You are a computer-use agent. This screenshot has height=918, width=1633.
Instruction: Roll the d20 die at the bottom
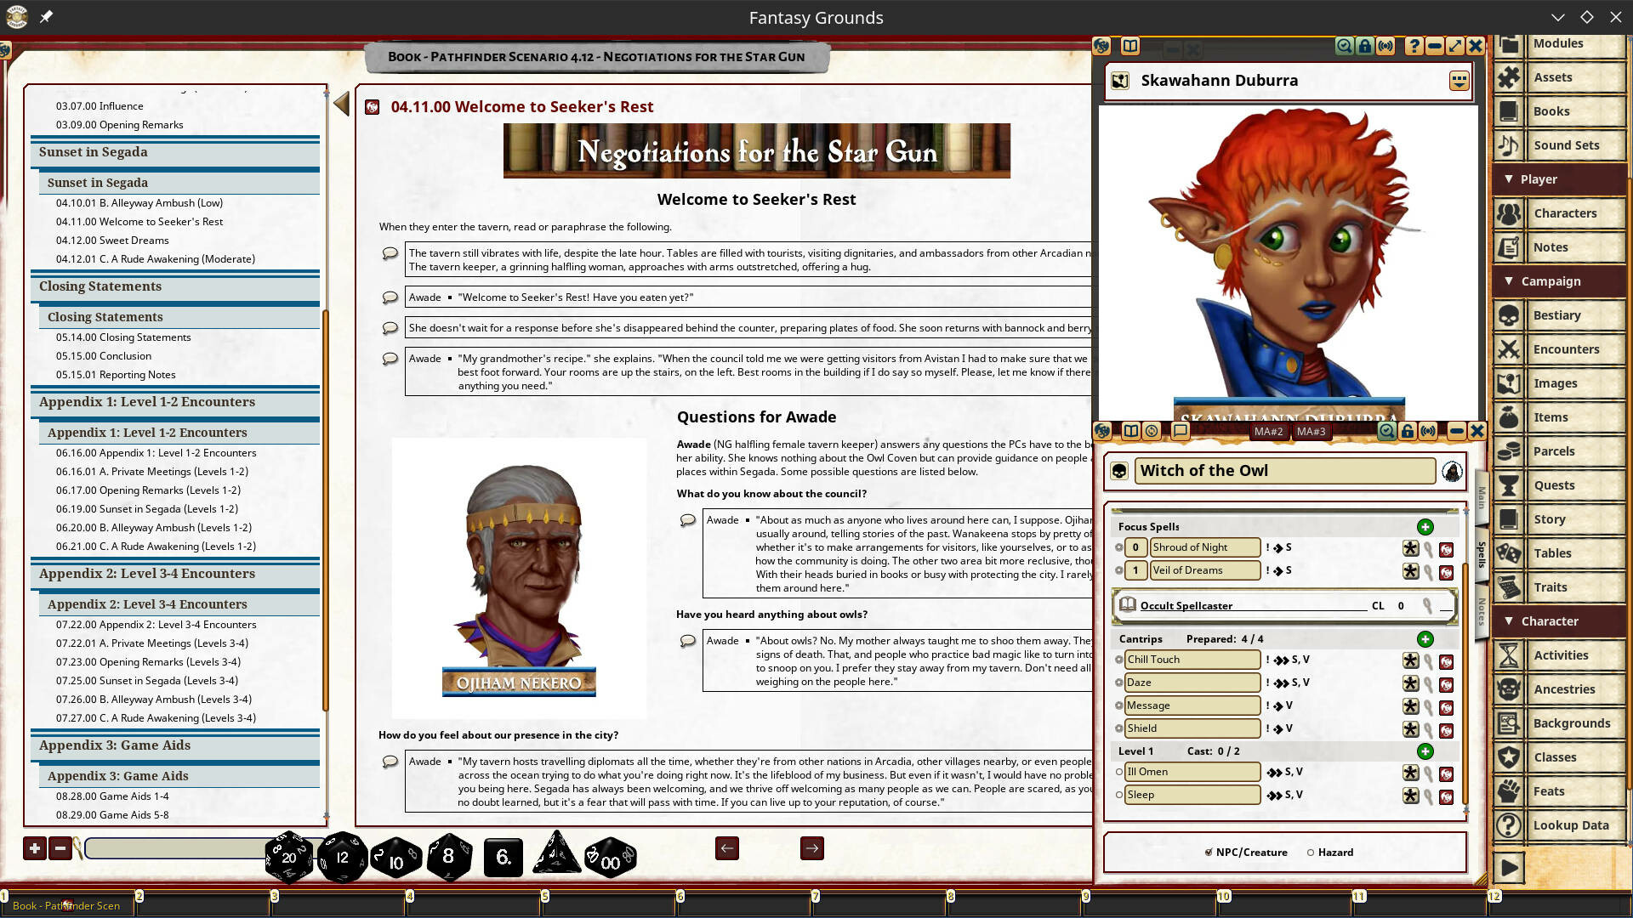(288, 856)
